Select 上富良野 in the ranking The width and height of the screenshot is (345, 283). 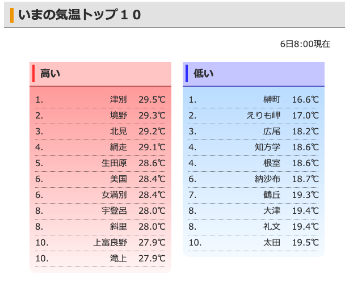click(110, 243)
